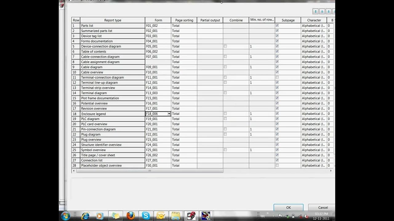Open Sticky Notes from the taskbar
This screenshot has height=221, width=394.
[x=115, y=216]
